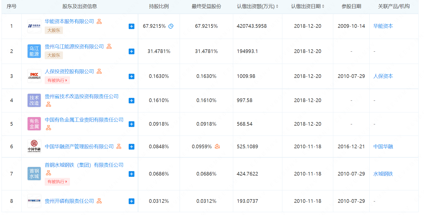Open related product 中国华融 link
The image size is (424, 215).
point(383,147)
